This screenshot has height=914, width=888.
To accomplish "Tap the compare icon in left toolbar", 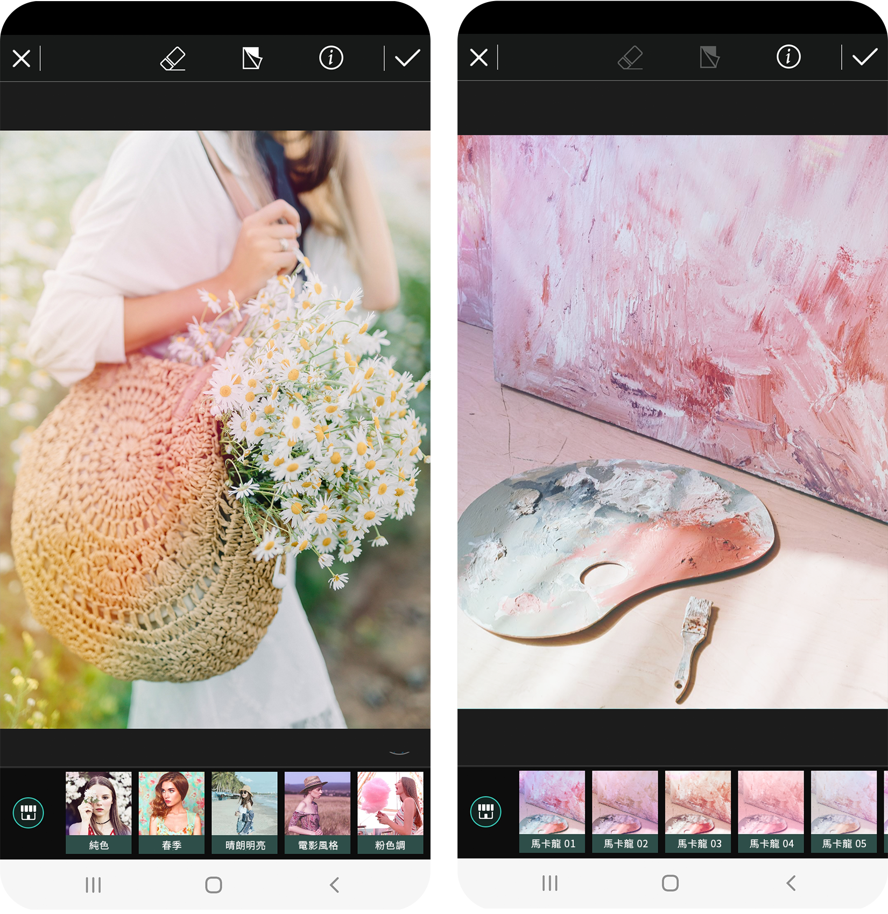I will (252, 58).
